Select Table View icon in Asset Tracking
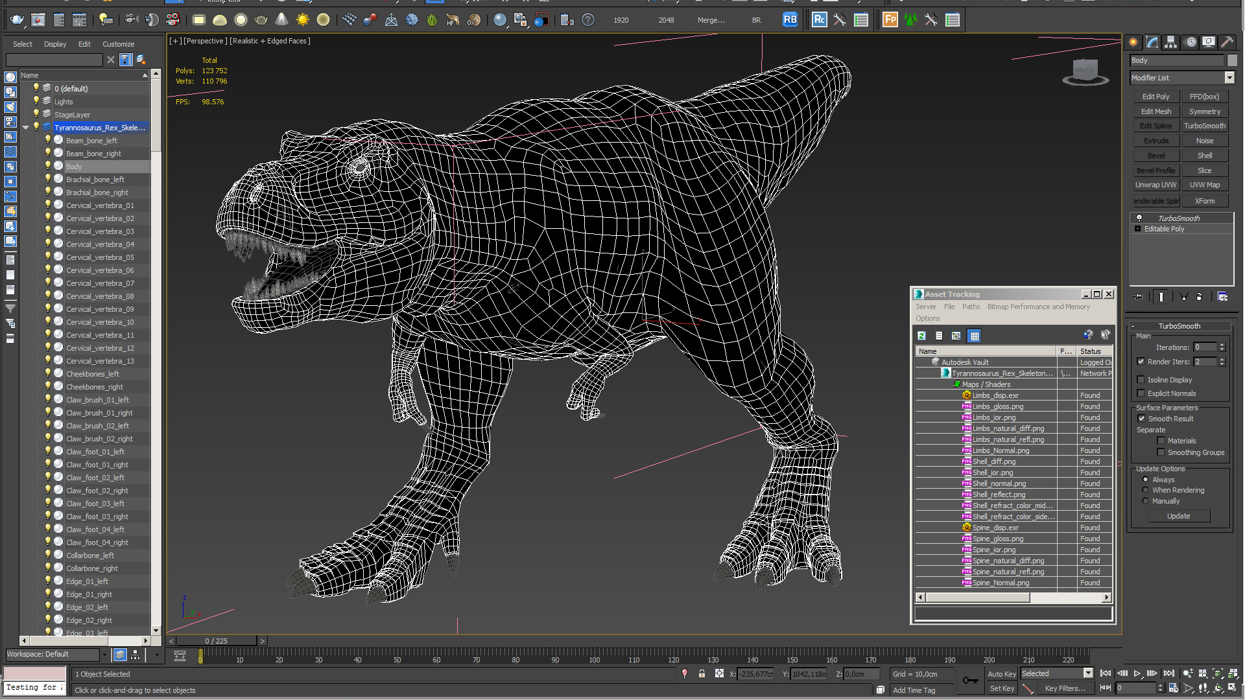Viewport: 1245px width, 700px height. click(x=974, y=336)
